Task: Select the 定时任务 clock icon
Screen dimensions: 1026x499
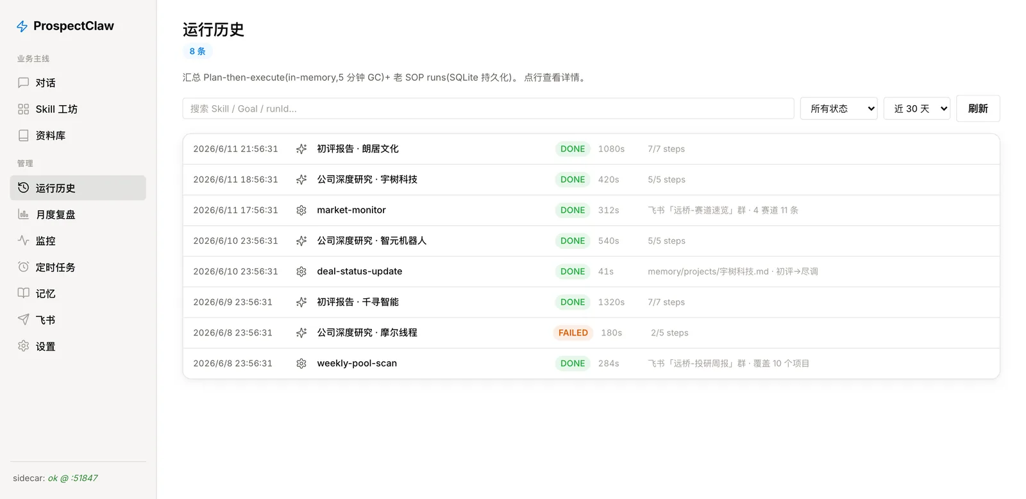Action: click(24, 267)
